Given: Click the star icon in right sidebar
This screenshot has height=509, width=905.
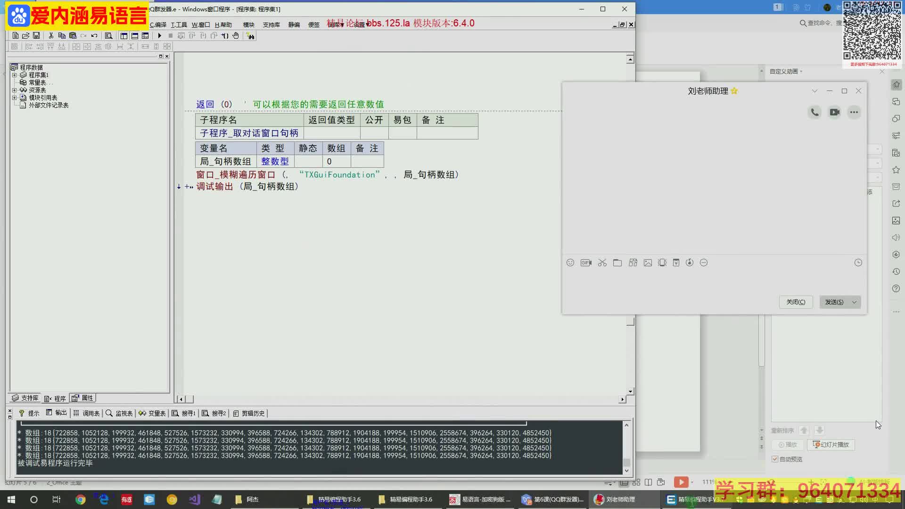Looking at the screenshot, I should point(896,170).
